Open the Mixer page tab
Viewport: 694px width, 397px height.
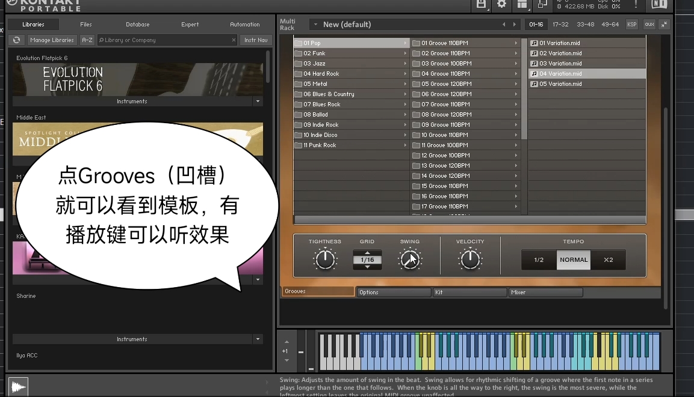pyautogui.click(x=546, y=292)
